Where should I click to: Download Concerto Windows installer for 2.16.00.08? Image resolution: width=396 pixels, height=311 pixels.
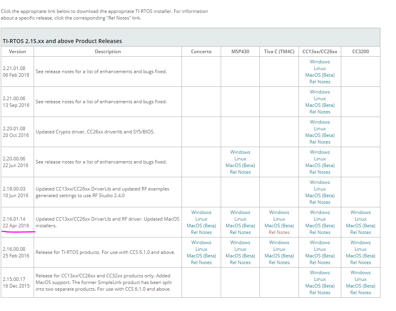click(x=201, y=242)
